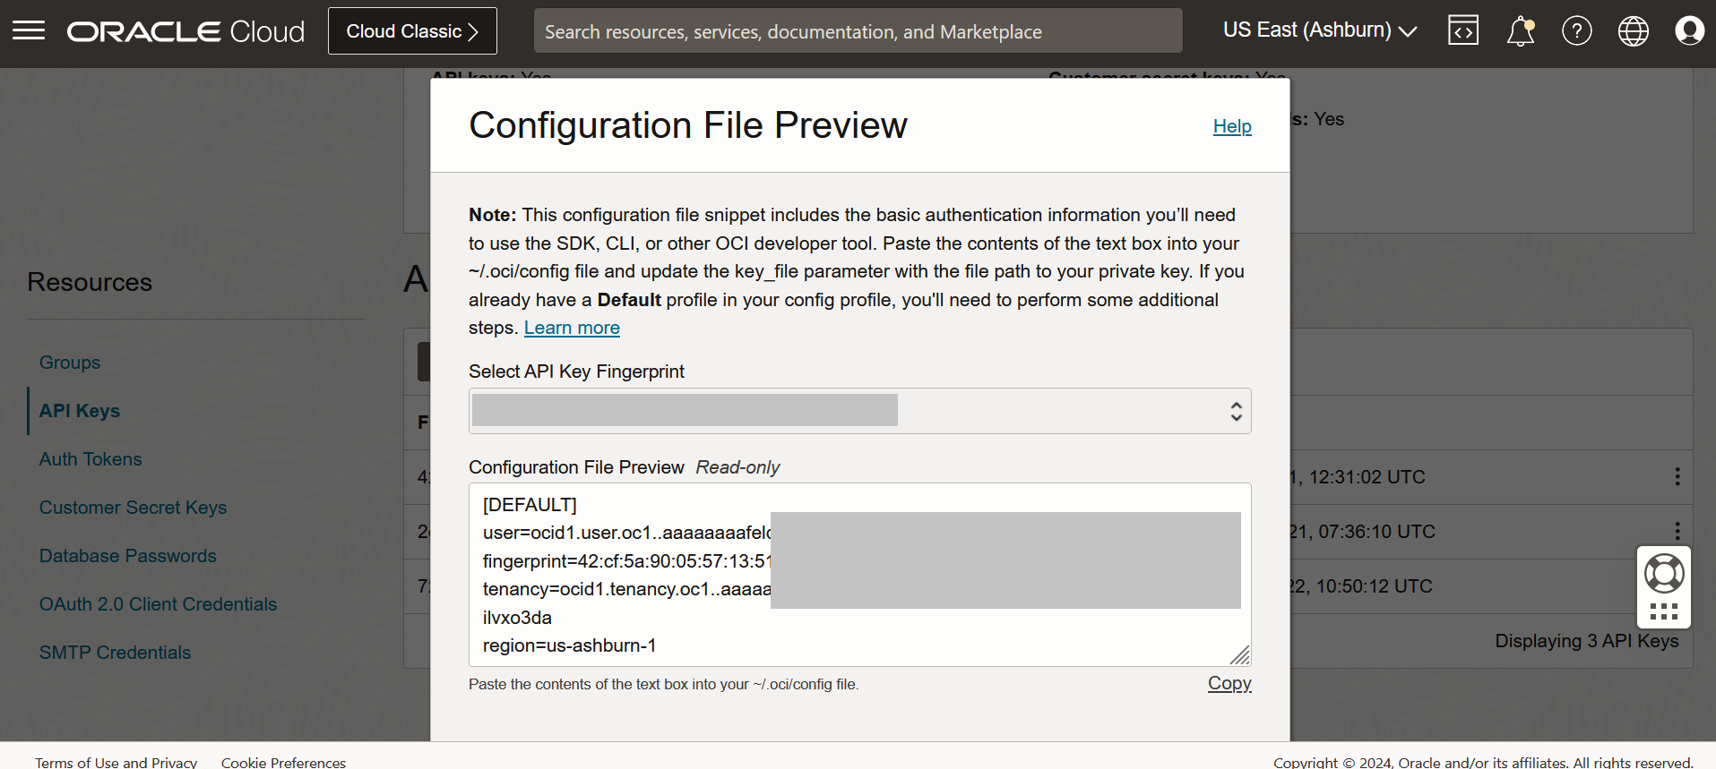Open actions menu for 12:31:02 UTC row
1716x769 pixels.
(x=1677, y=477)
